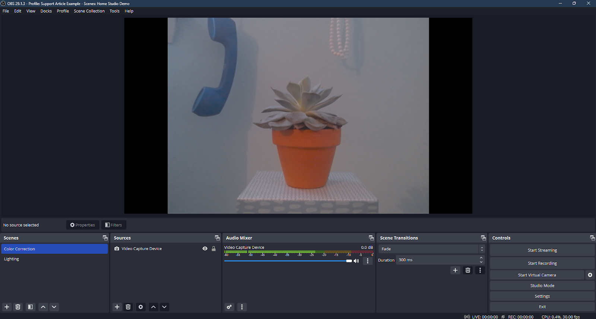Viewport: 596px width, 319px height.
Task: Pop out the Scenes dock
Action: [x=105, y=238]
